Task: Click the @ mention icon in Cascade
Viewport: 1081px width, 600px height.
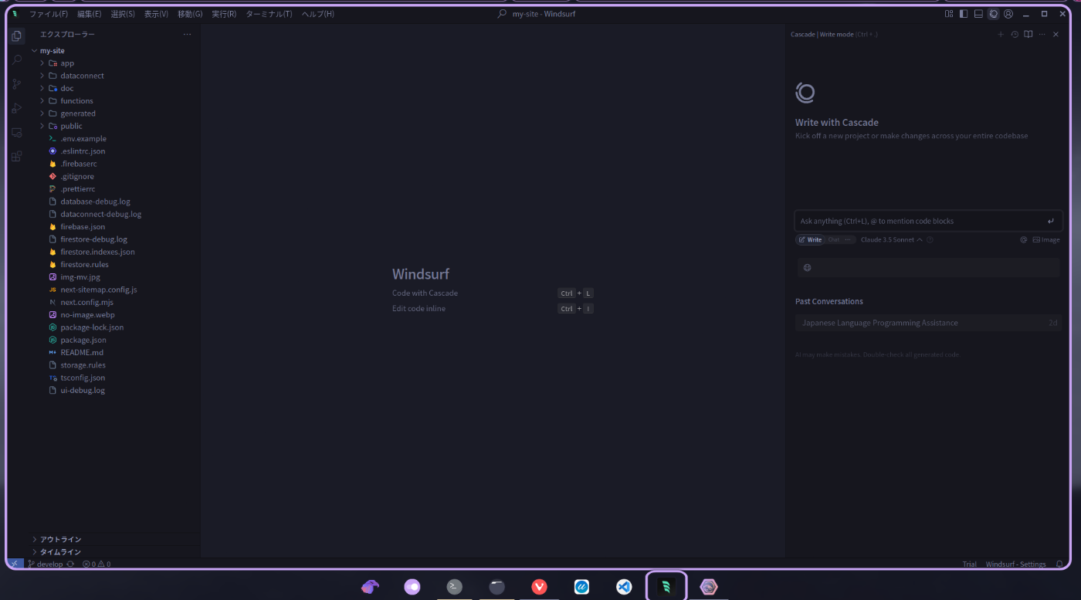Action: coord(1024,240)
